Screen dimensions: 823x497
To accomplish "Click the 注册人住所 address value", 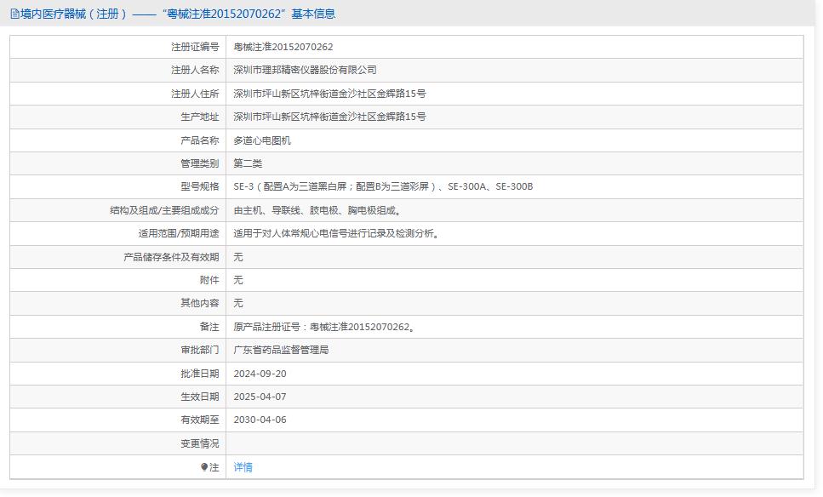I will [329, 94].
